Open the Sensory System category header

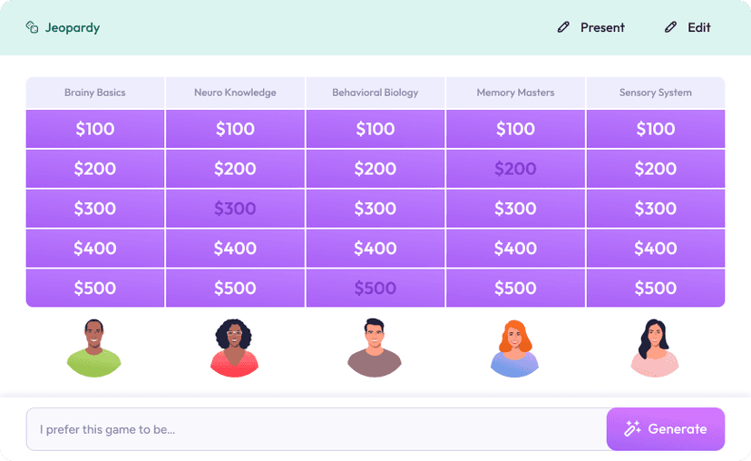click(655, 93)
